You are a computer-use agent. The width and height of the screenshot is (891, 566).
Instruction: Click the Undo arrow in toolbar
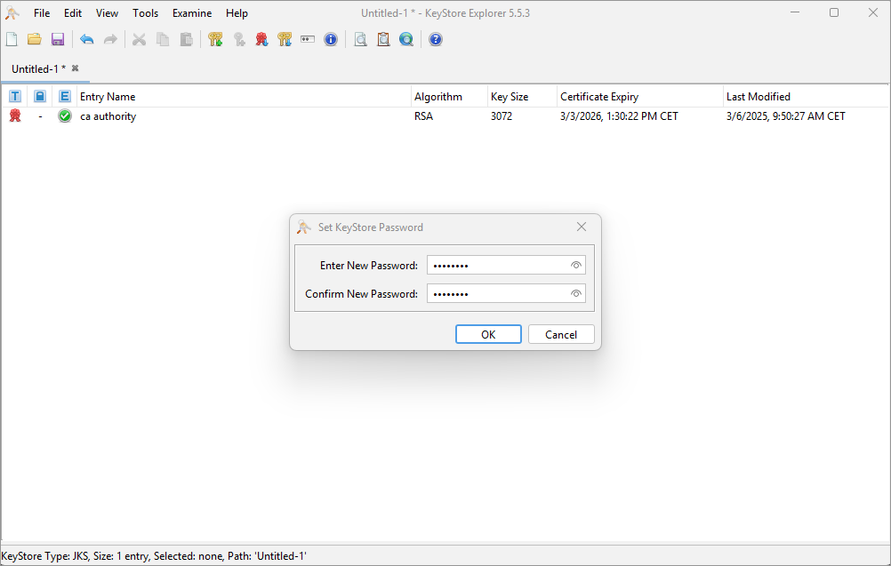coord(87,39)
